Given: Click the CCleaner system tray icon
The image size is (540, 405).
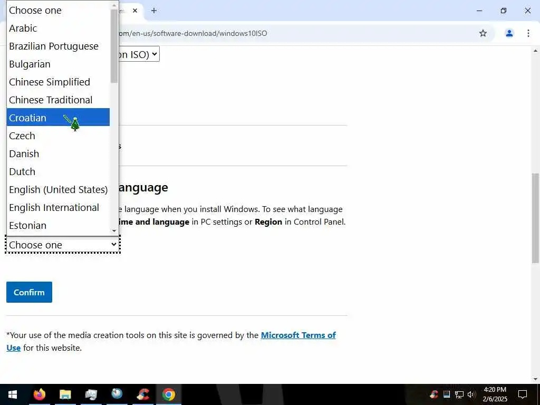Looking at the screenshot, I should coord(435,394).
